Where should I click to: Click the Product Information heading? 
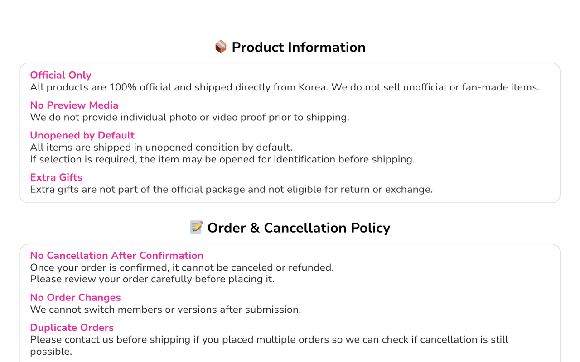[299, 47]
